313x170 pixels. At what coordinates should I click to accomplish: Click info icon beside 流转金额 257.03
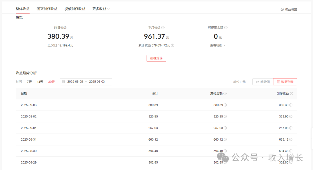pyautogui.click(x=225, y=128)
